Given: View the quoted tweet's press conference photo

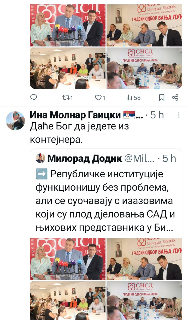Looking at the screenshot, I should click(x=68, y=259).
